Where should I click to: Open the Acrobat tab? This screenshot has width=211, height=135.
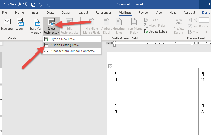pos(189,13)
